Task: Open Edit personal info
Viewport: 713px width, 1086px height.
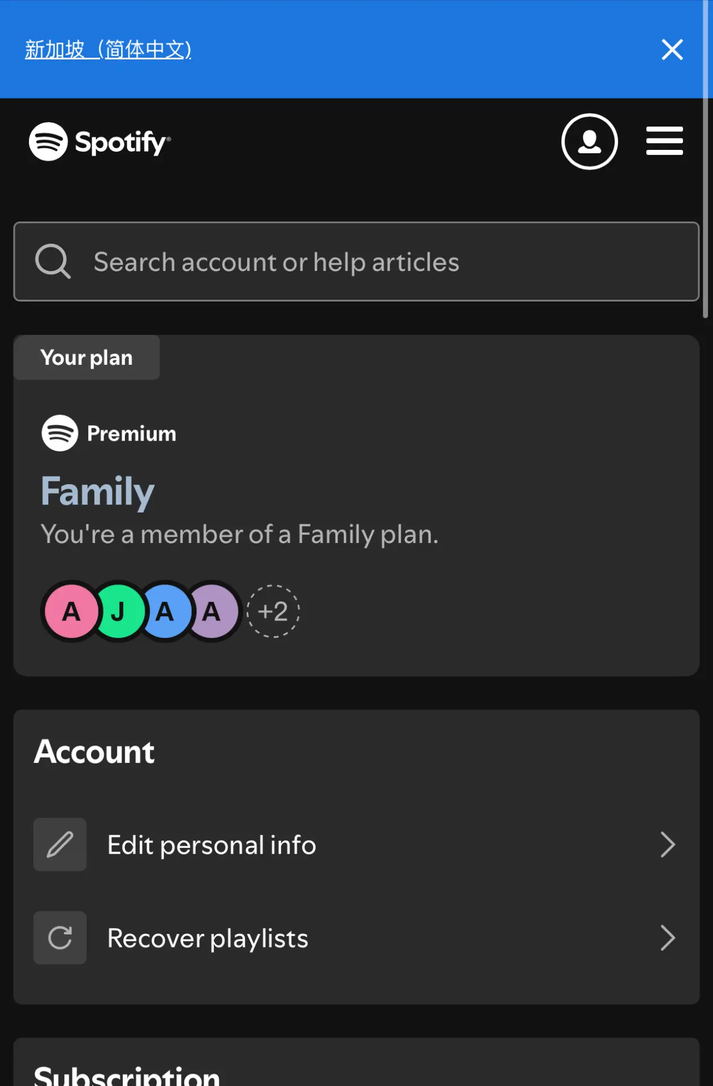Action: 356,845
